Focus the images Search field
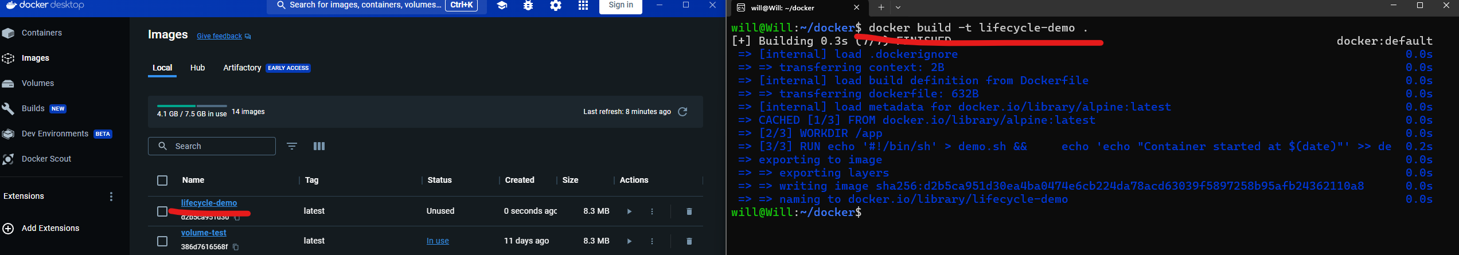Image resolution: width=1459 pixels, height=255 pixels. 212,146
